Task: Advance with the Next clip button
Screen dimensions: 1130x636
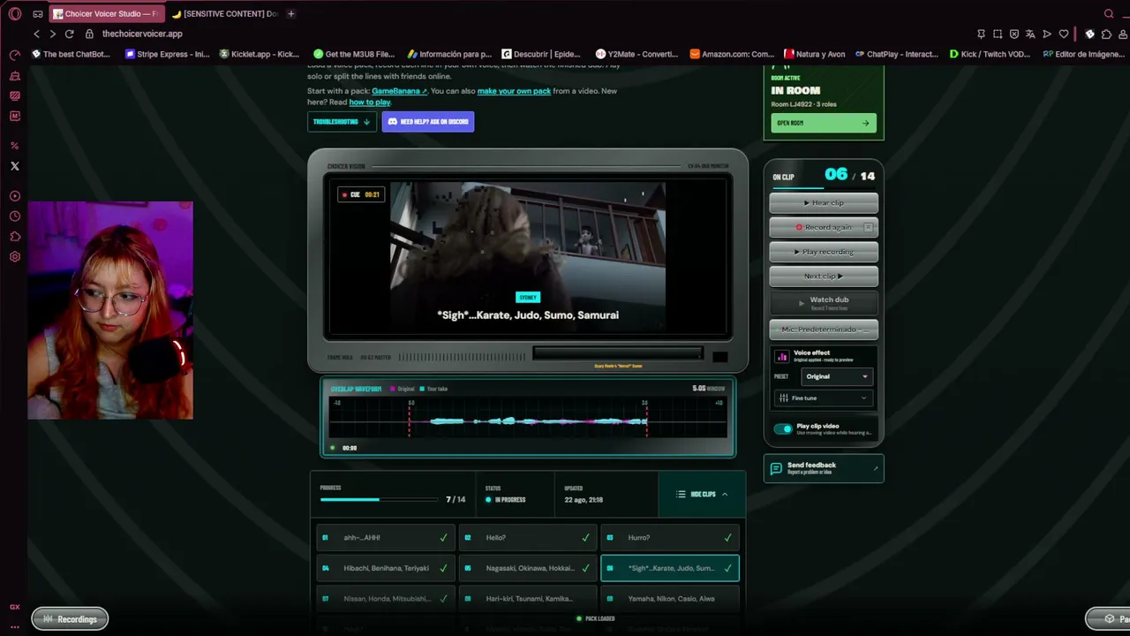Action: (x=824, y=276)
